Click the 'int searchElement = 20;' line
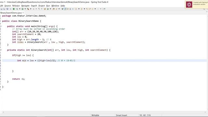This screenshot has width=208, height=117. (27, 34)
